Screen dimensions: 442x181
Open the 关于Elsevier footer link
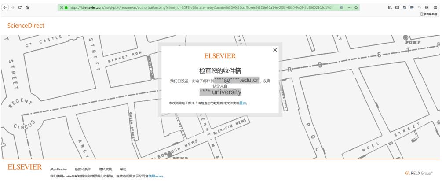pyautogui.click(x=58, y=170)
